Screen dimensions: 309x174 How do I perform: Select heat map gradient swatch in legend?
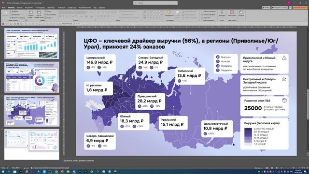pos(248,136)
